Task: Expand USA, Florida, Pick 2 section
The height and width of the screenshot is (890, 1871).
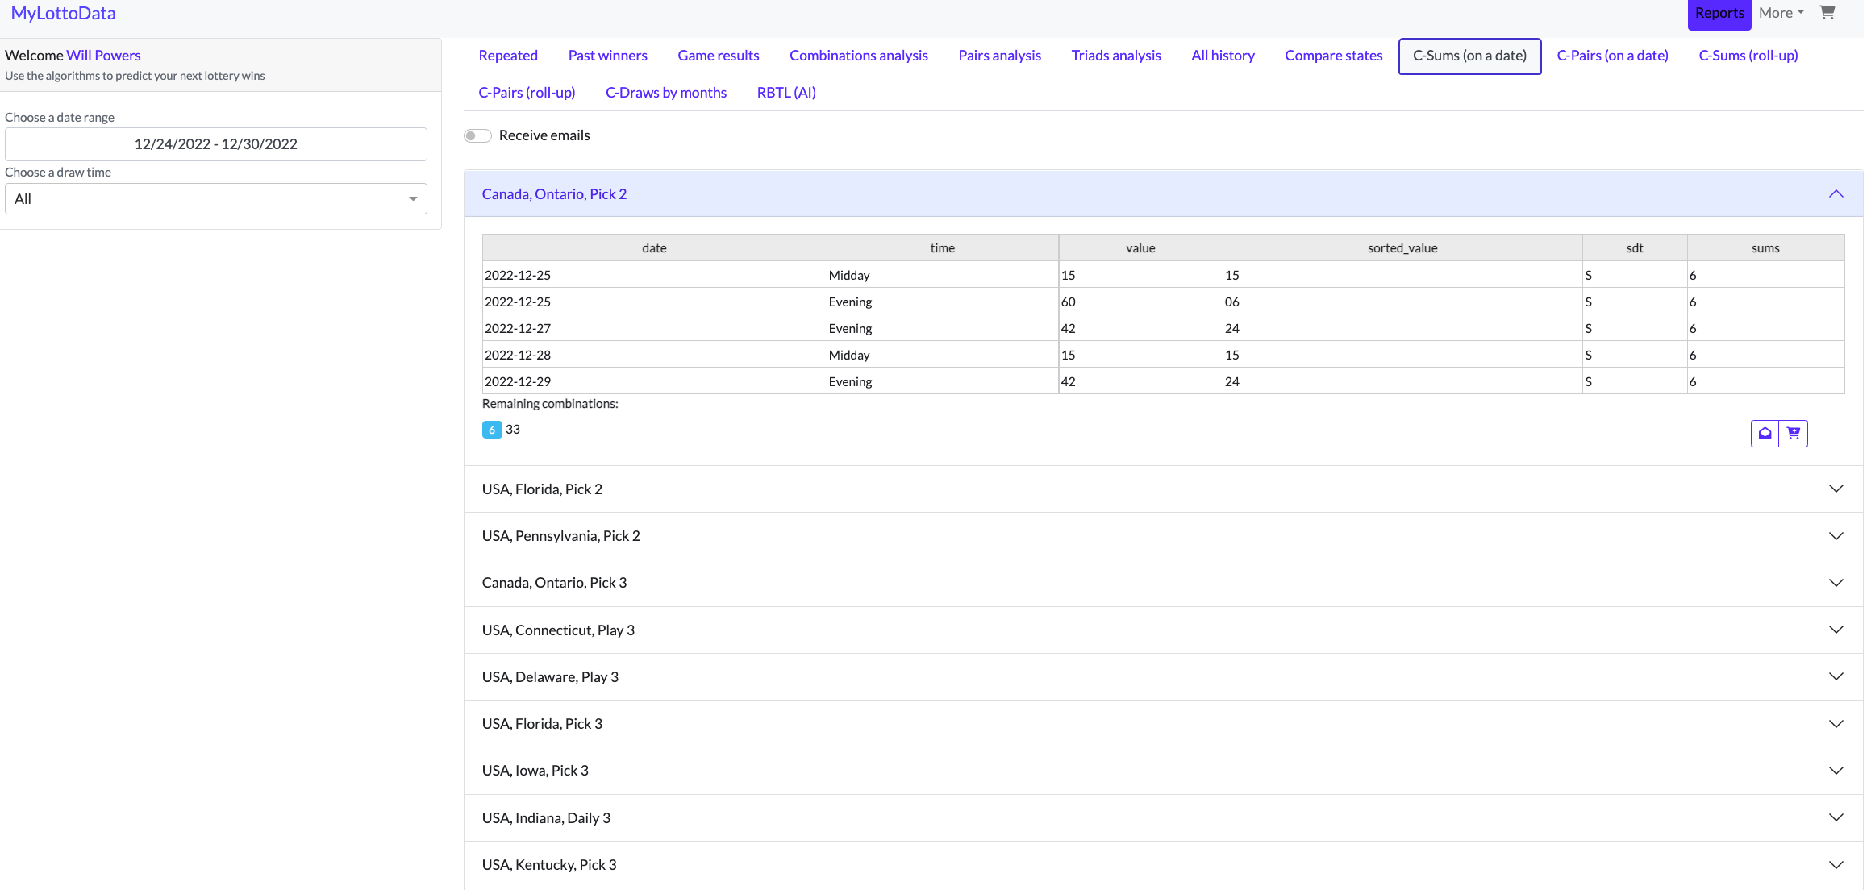Action: pos(1163,489)
